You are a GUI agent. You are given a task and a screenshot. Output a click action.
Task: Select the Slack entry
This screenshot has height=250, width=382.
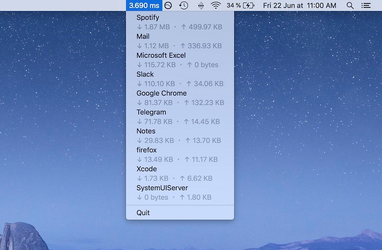pyautogui.click(x=145, y=74)
